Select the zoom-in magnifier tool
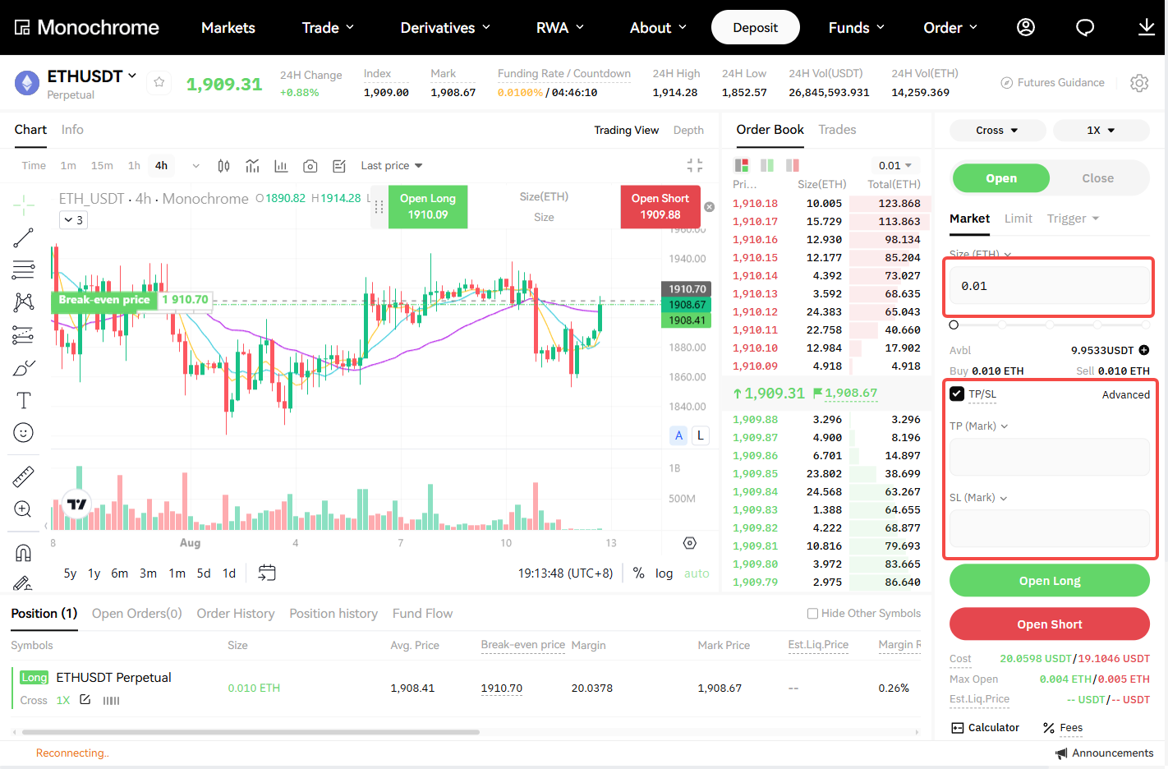 tap(24, 509)
